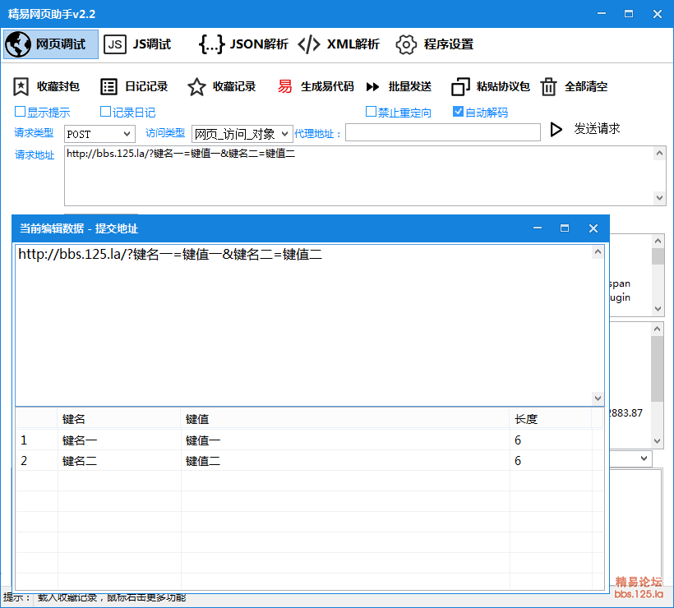Click the 收藏封包 bookmark icon

[21, 86]
